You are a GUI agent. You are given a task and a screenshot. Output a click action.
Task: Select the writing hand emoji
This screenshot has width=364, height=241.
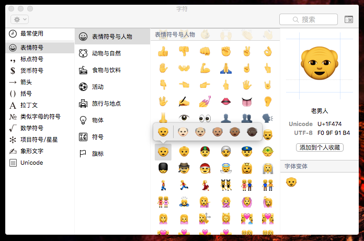click(184, 101)
